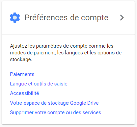Open the Paiements link
Screen dimensions: 137x127
[x=22, y=74]
